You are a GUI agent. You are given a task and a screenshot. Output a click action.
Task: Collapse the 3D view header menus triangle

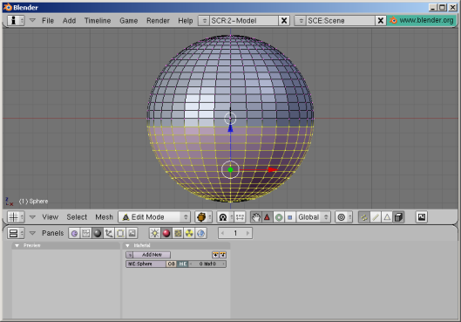coord(32,217)
